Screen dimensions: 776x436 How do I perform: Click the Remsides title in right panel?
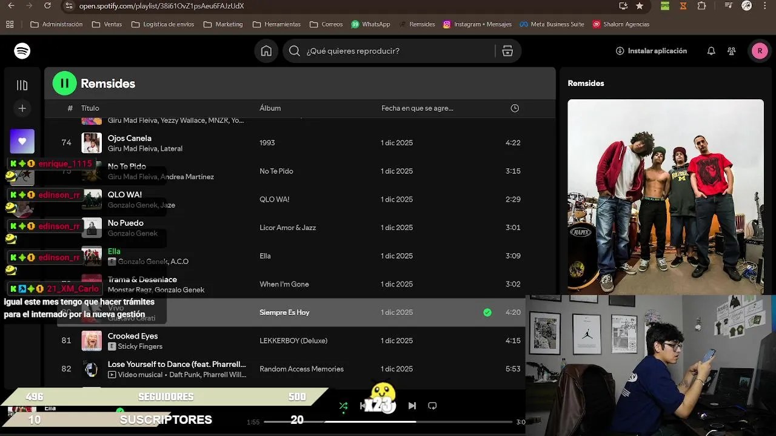tap(586, 84)
